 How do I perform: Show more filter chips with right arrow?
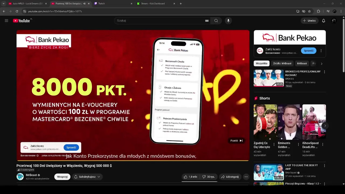pos(321,64)
